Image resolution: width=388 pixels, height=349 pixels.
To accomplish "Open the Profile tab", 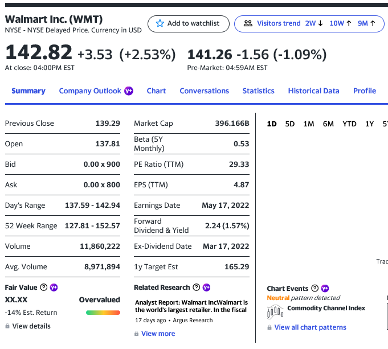I will click(365, 91).
